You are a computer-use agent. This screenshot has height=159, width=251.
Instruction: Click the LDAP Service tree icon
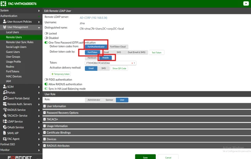pos(5,121)
